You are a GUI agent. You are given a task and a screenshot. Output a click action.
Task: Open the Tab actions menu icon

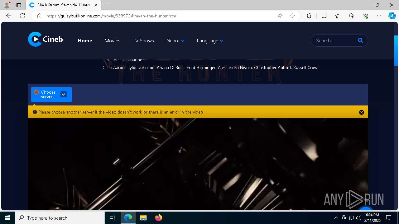pos(19,5)
